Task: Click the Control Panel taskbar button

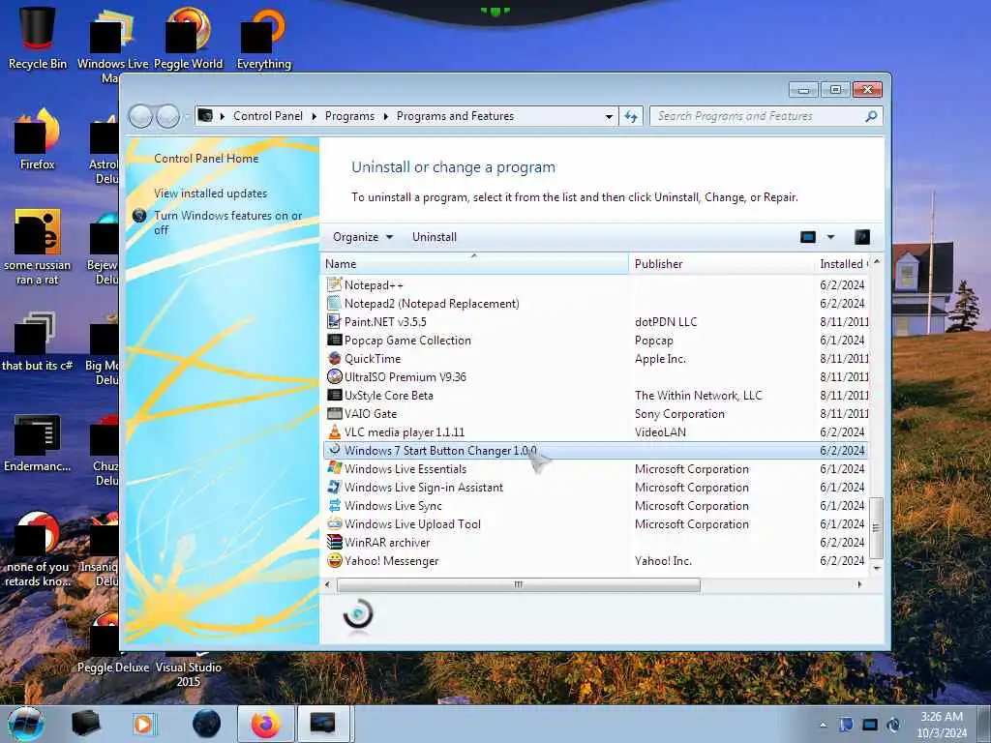Action: pos(323,724)
